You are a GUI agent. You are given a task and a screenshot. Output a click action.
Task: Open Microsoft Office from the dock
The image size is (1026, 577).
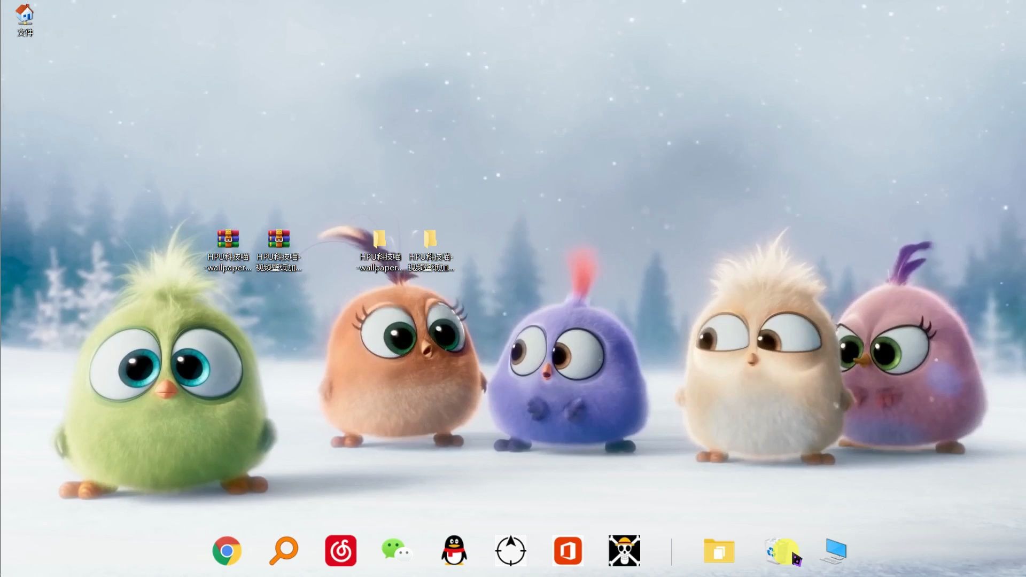point(568,551)
